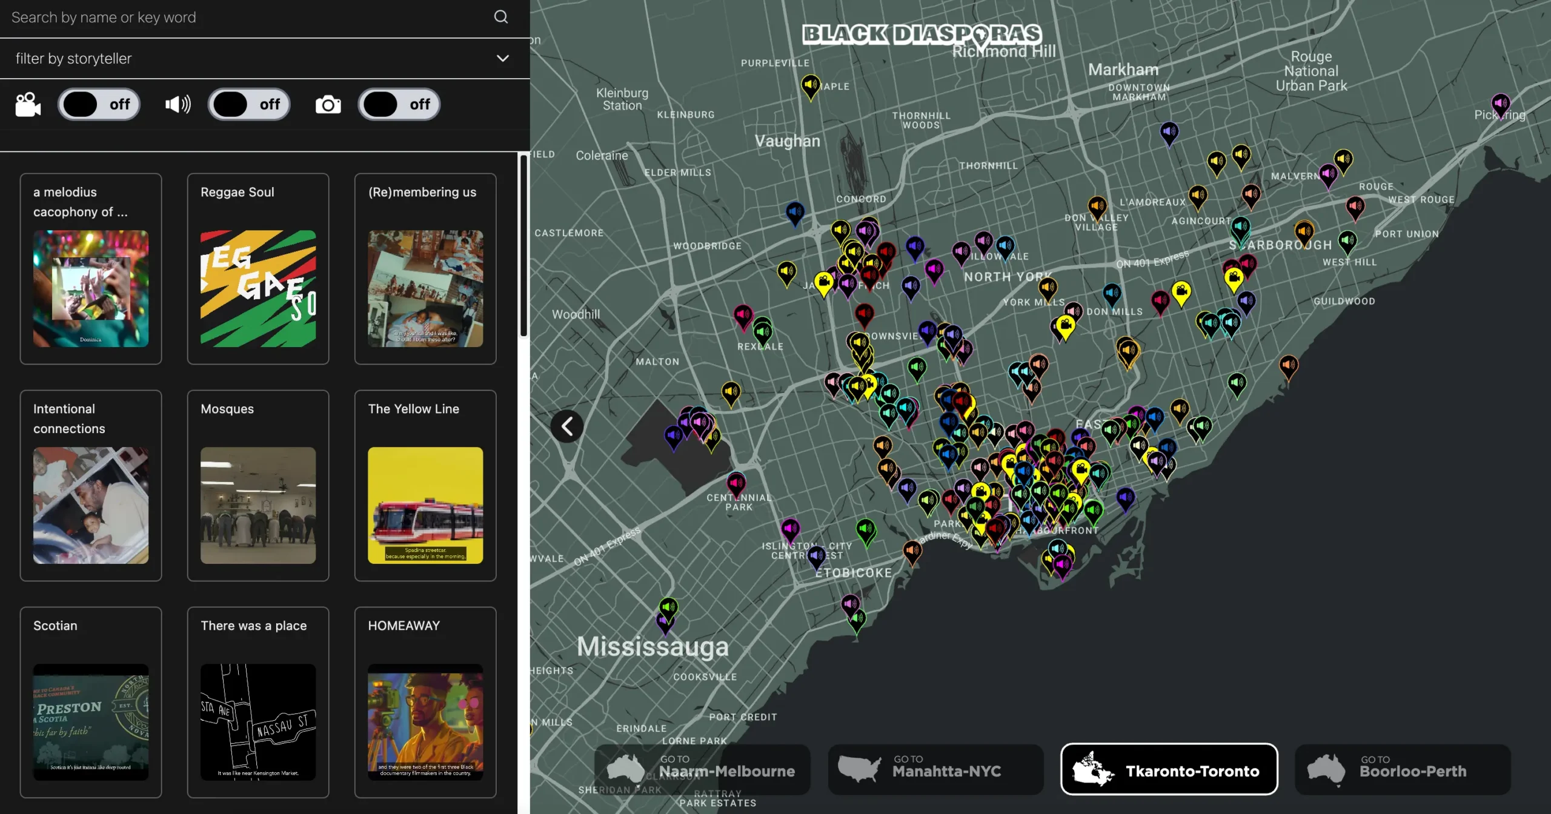
Task: Click the photo camera filter icon
Action: (x=328, y=105)
